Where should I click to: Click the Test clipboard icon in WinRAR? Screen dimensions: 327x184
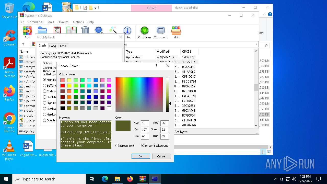(57, 30)
